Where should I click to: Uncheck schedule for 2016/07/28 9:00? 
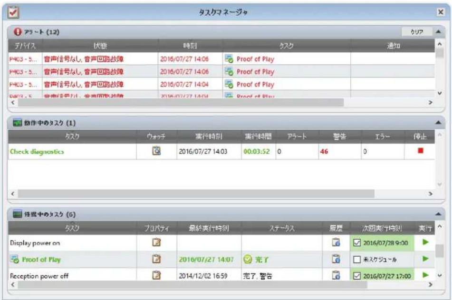[x=357, y=243]
